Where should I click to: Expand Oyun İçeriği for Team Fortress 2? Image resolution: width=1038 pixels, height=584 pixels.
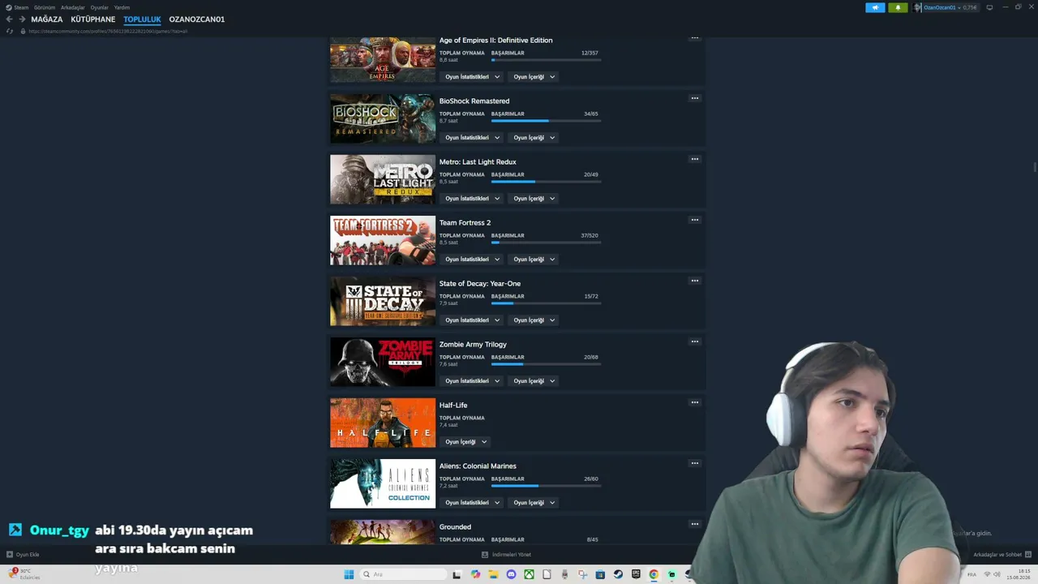click(534, 260)
